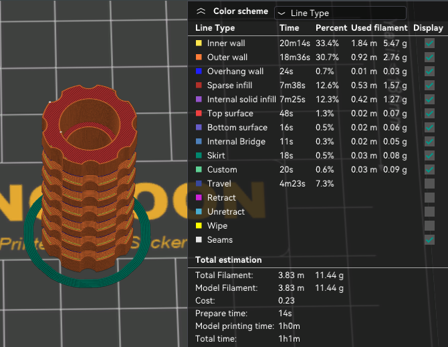The width and height of the screenshot is (448, 347).
Task: Select the Outer wall row label
Action: click(x=227, y=57)
